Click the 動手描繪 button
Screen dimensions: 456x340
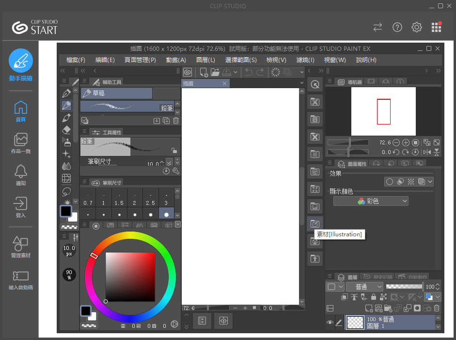[20, 65]
